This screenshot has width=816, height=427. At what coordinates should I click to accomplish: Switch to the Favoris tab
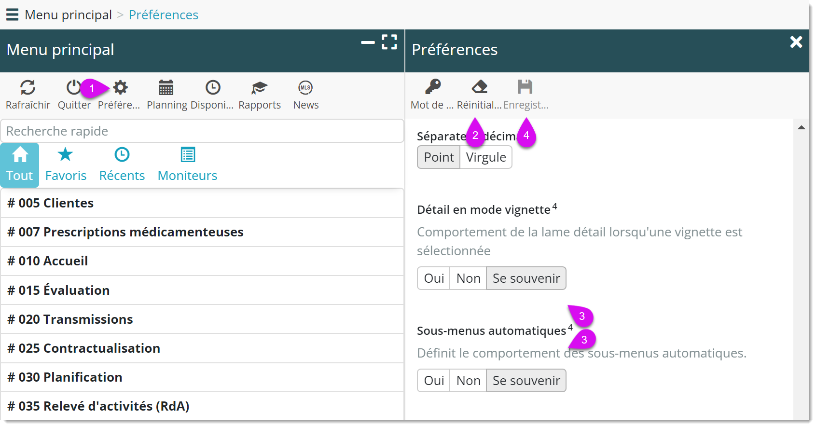pyautogui.click(x=66, y=165)
